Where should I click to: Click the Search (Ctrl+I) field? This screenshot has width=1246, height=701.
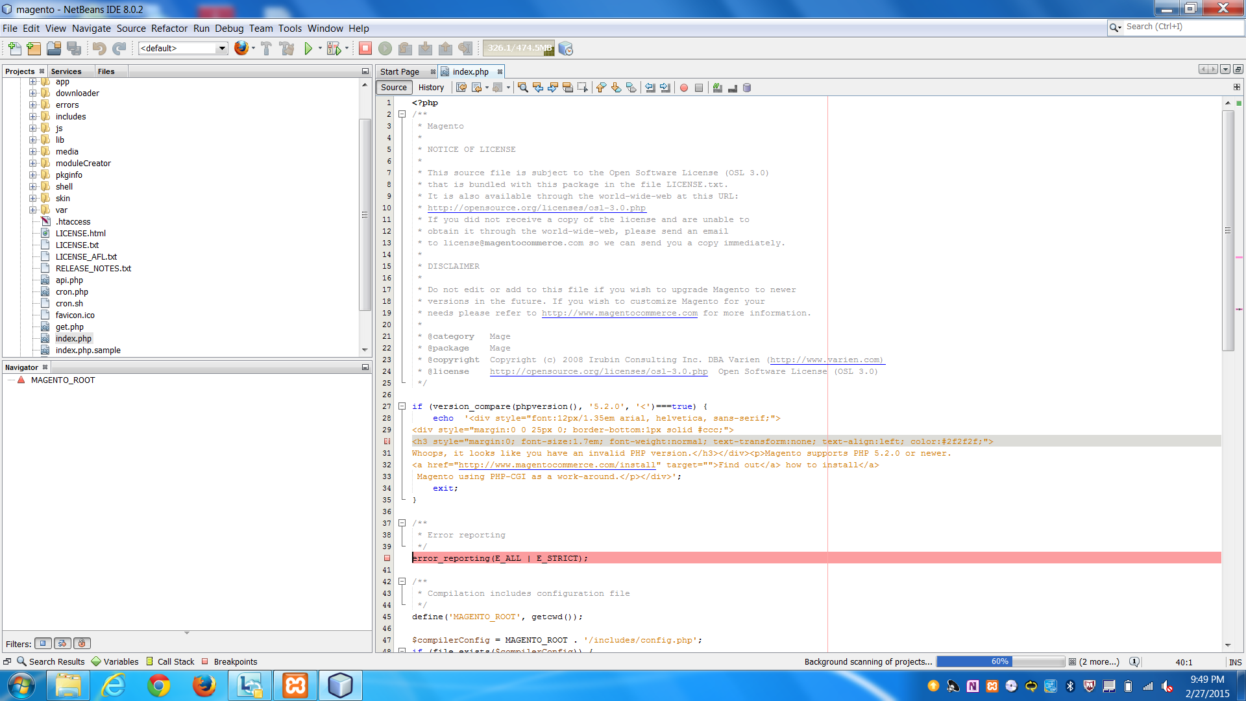coord(1176,27)
